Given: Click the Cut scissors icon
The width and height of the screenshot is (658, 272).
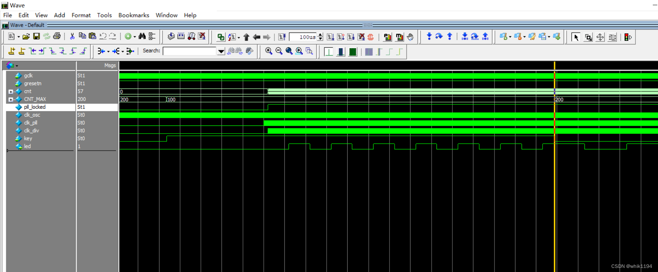Looking at the screenshot, I should tap(72, 36).
